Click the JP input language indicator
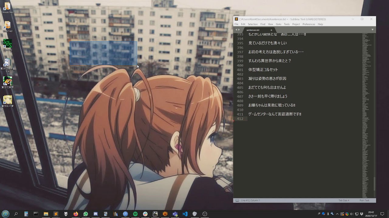389x218 pixels. [x=319, y=213]
